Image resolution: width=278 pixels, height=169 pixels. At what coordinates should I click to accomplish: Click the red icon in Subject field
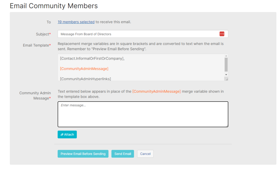[222, 34]
